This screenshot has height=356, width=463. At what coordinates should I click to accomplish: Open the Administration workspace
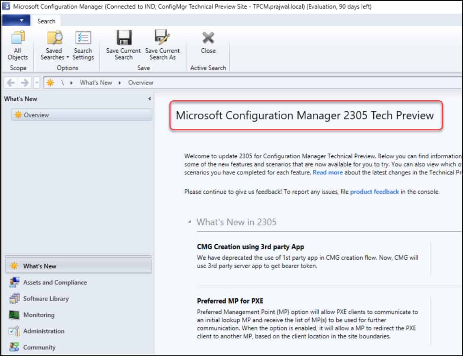click(x=78, y=331)
